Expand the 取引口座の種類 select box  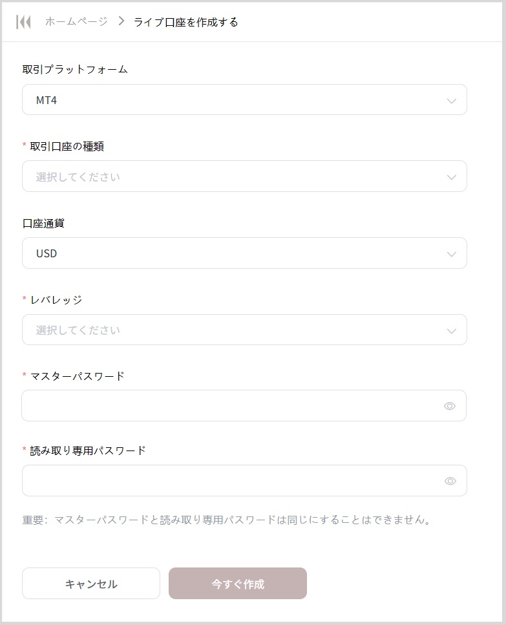[x=233, y=176]
